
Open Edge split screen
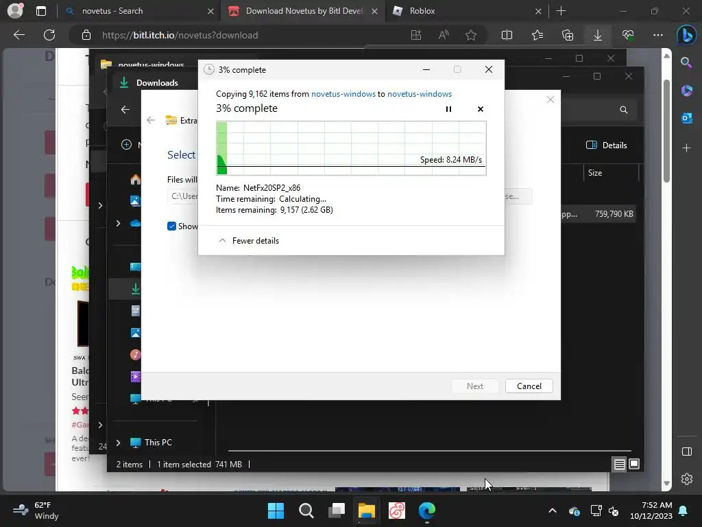tap(507, 35)
